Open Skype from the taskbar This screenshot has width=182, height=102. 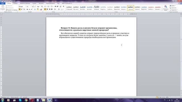[20, 100]
